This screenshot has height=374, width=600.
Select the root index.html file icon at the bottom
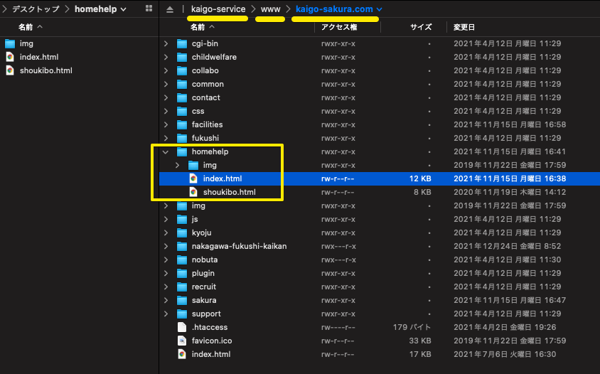(182, 354)
